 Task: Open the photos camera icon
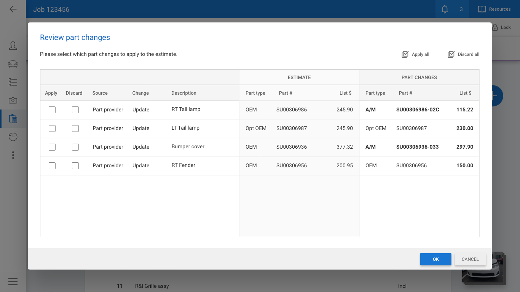13,100
